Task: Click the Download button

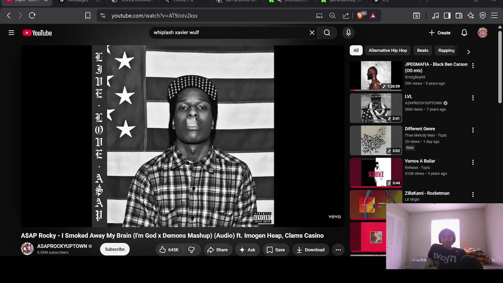Action: coord(310,250)
